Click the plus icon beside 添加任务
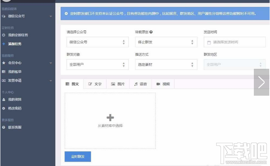This screenshot has width=270, height=166. (x=3, y=44)
